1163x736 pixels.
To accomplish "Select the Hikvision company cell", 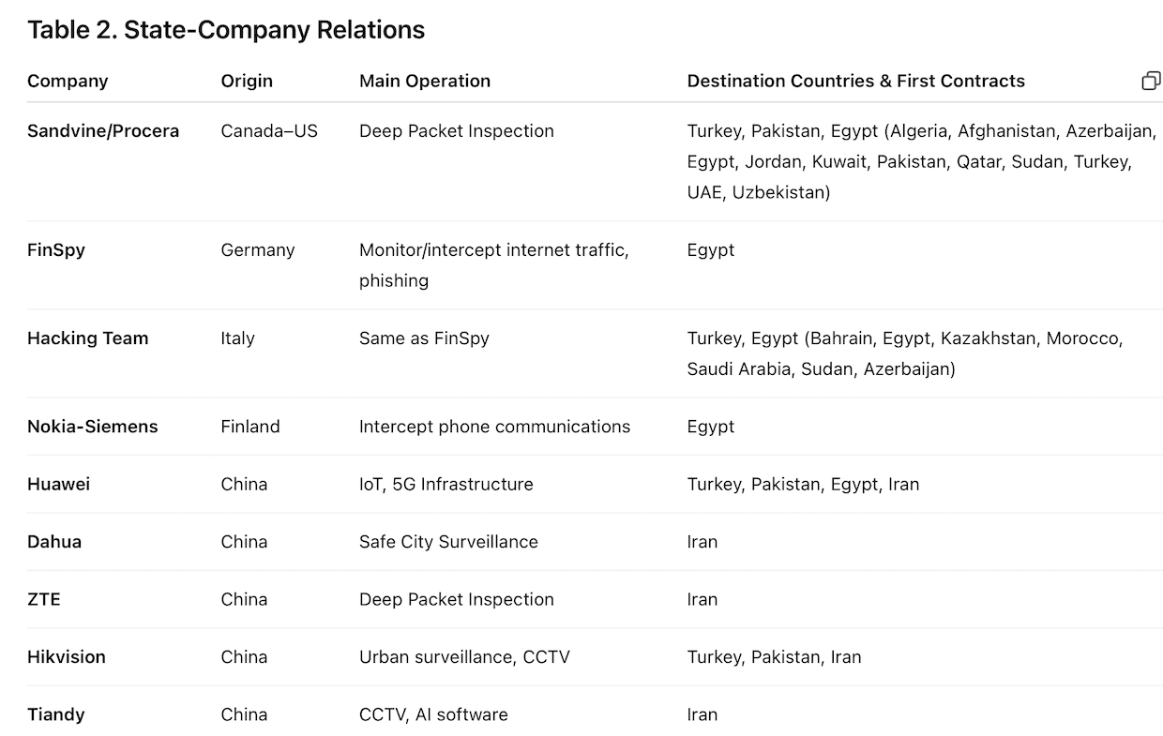I will pos(67,657).
